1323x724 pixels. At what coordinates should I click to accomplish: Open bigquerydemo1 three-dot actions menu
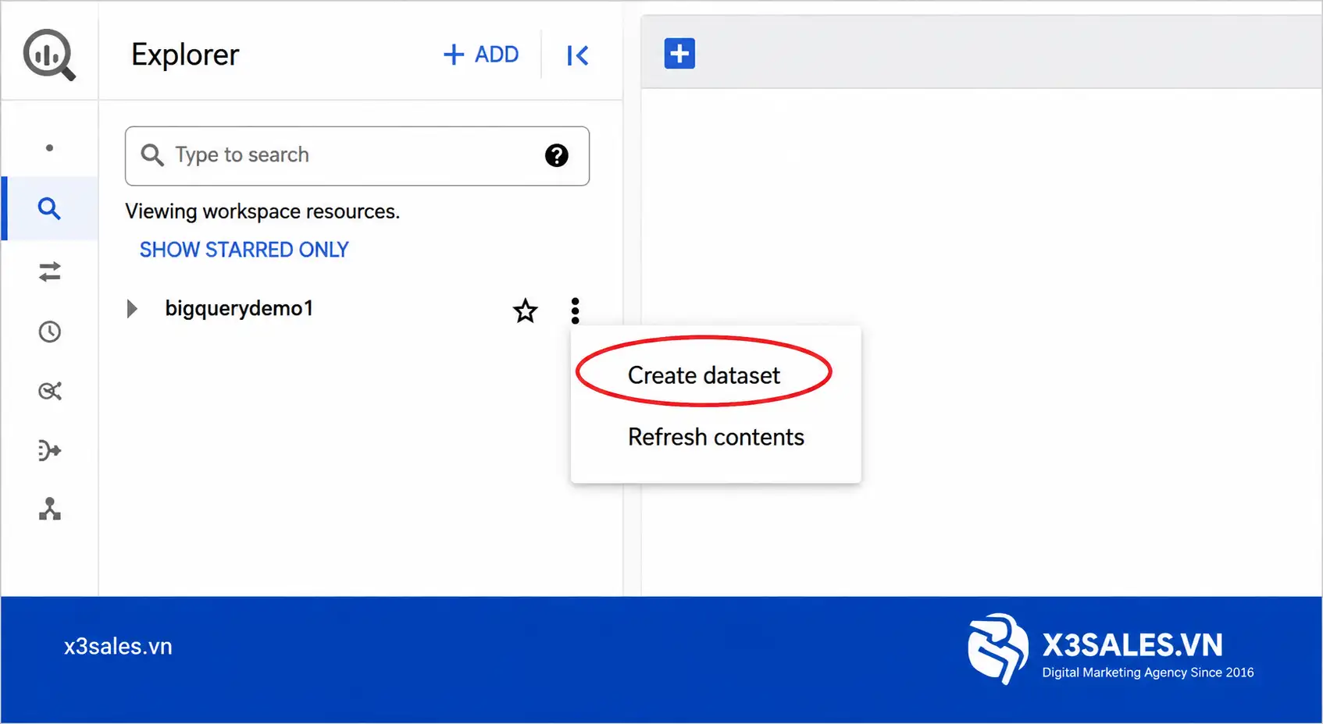(575, 311)
